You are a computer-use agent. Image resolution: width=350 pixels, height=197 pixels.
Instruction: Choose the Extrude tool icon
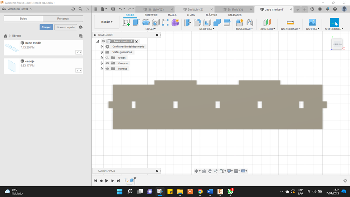136,23
